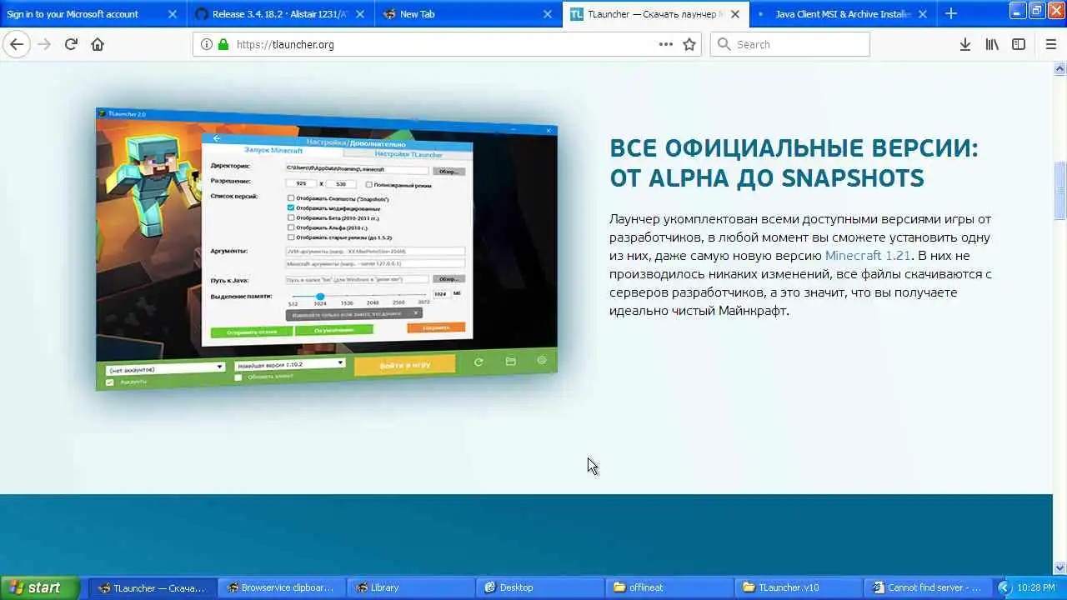Toggle the Alpha (2010) checkbox
Image resolution: width=1067 pixels, height=600 pixels.
(x=291, y=227)
